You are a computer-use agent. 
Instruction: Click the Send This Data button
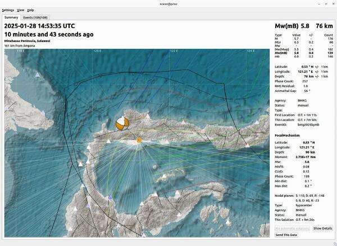286,235
